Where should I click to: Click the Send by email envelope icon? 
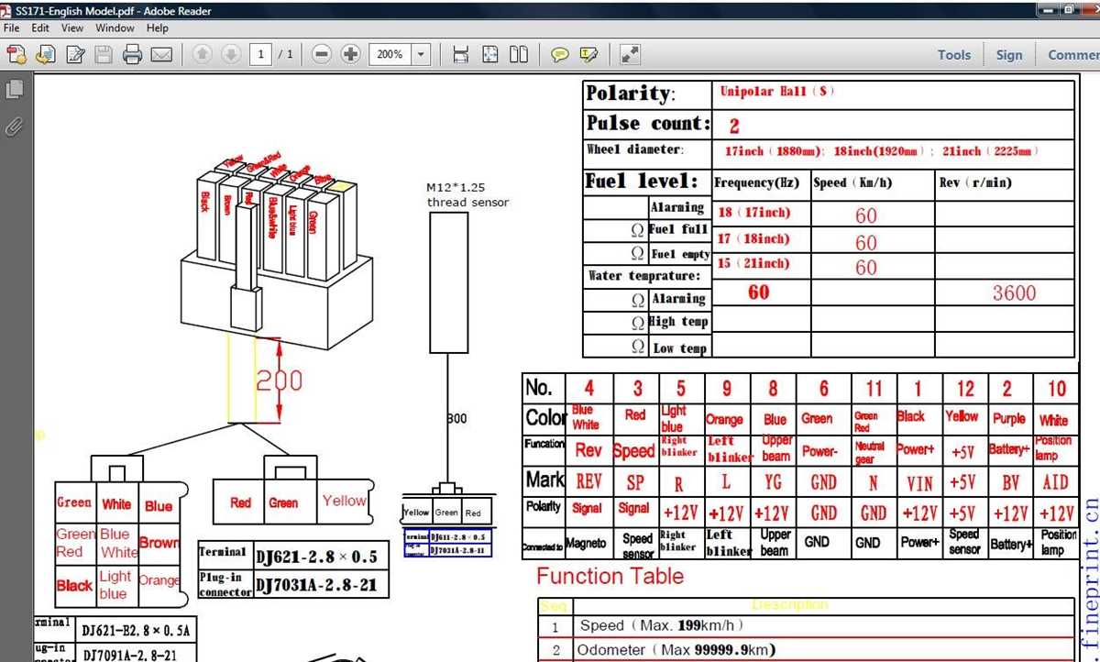click(161, 55)
